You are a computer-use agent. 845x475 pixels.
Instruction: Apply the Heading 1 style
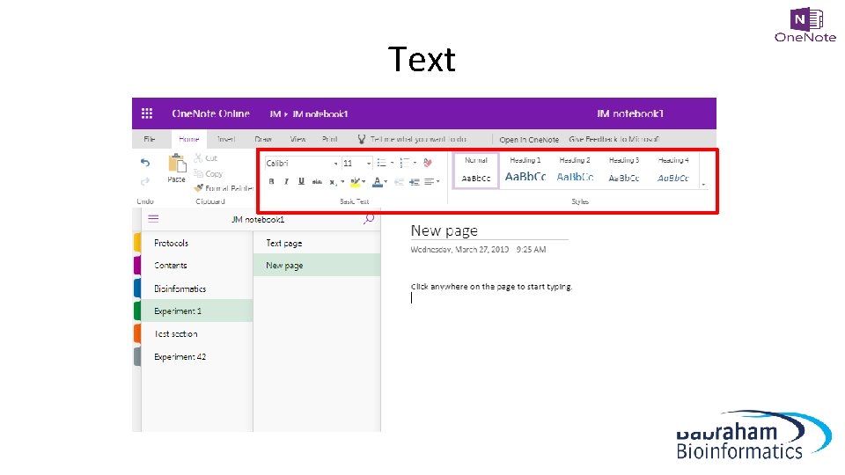(x=525, y=170)
